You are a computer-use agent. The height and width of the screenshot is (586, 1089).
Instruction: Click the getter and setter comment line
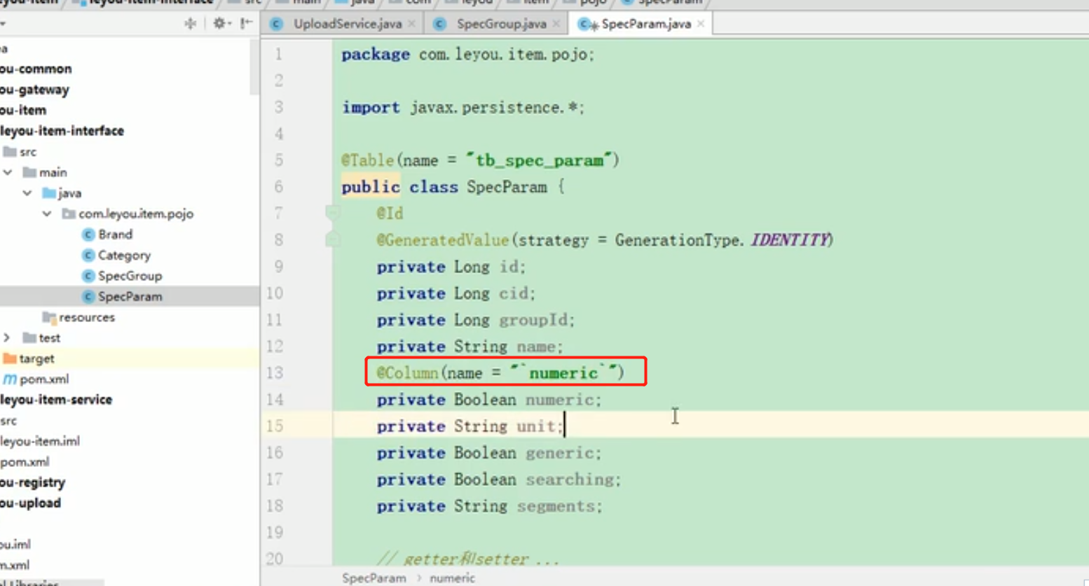(467, 559)
